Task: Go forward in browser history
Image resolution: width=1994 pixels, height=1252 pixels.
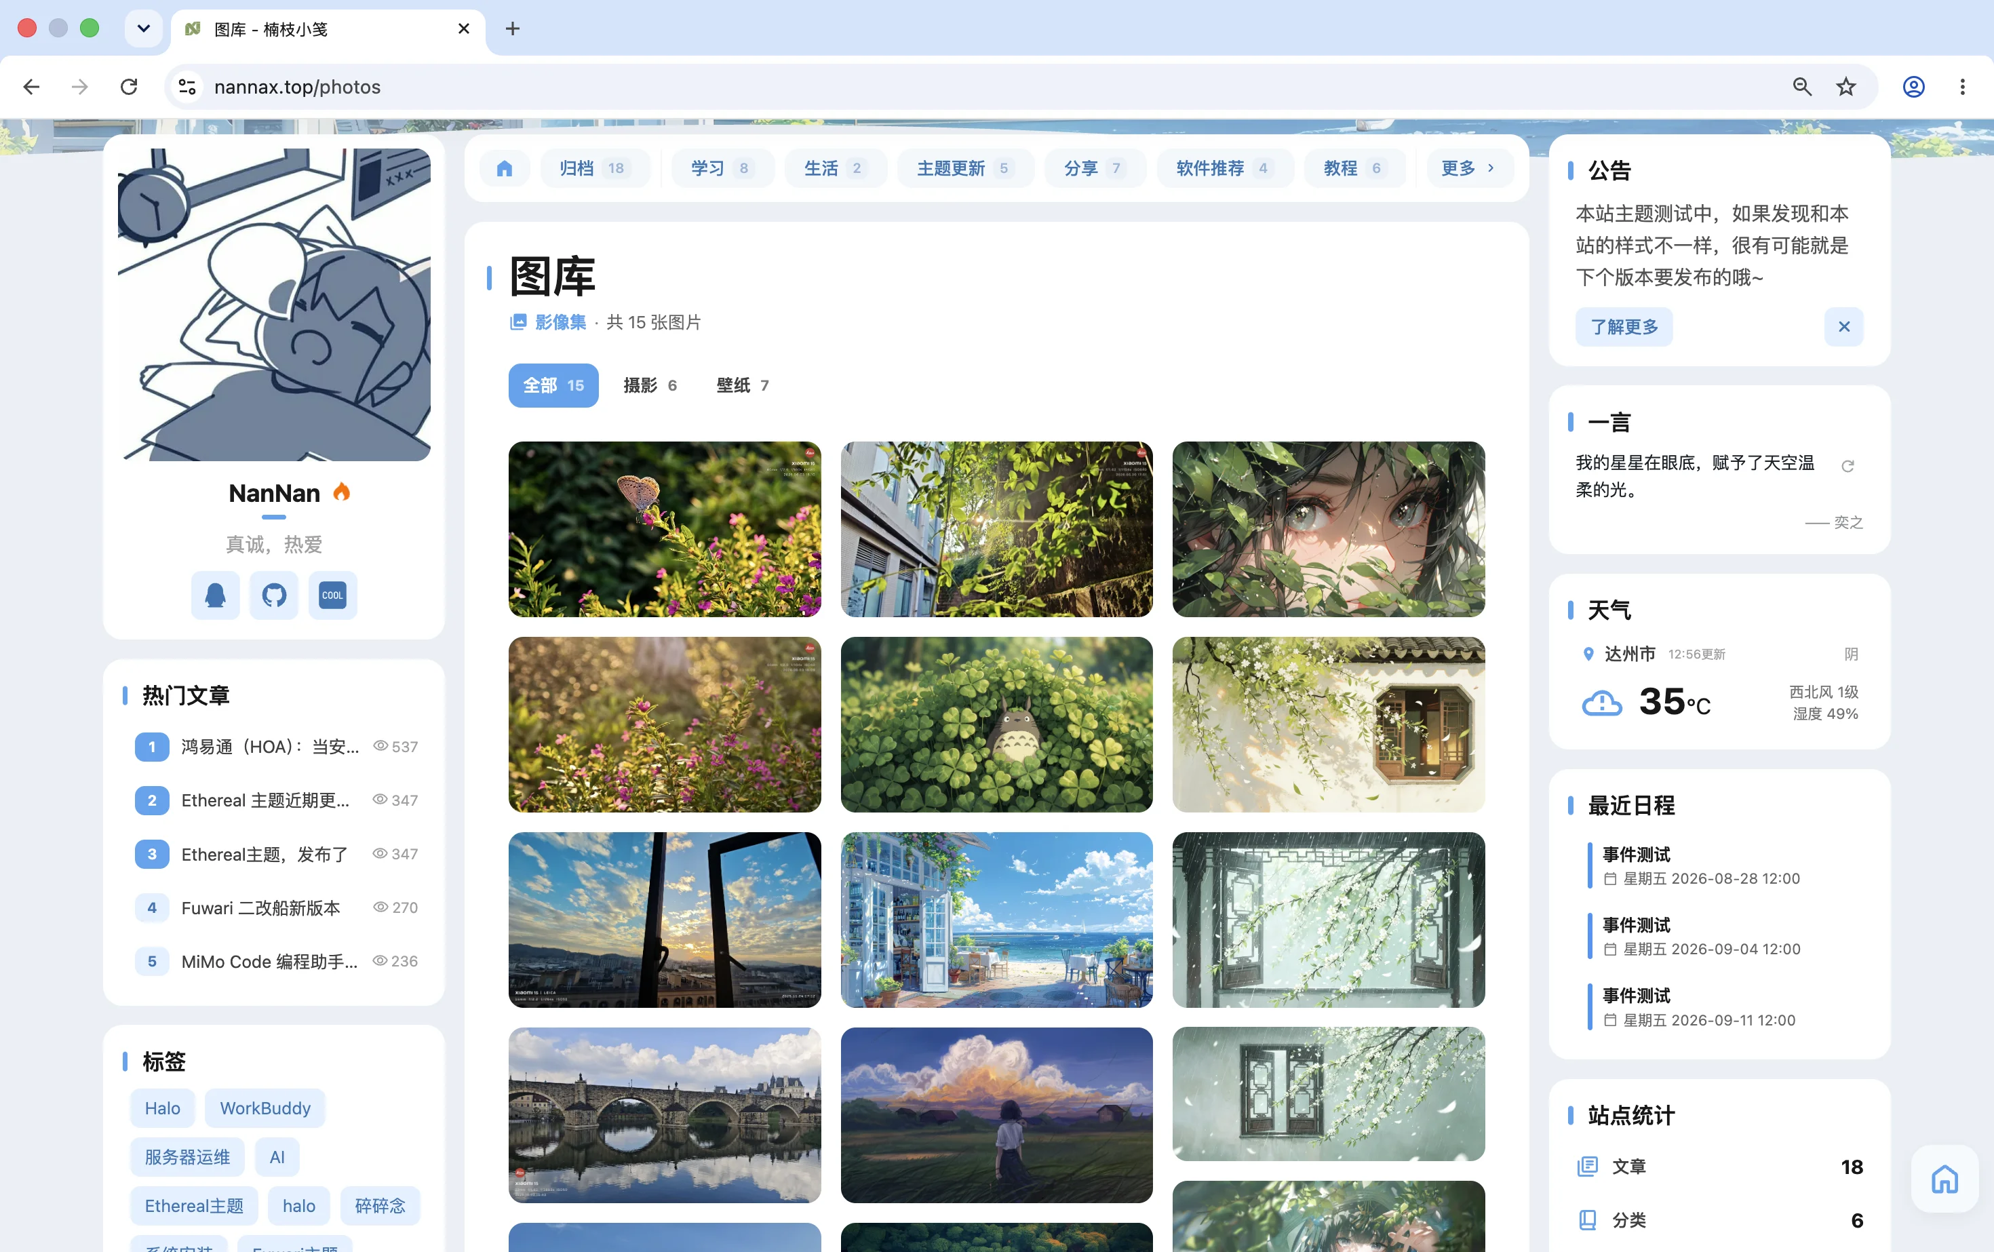Action: [79, 87]
